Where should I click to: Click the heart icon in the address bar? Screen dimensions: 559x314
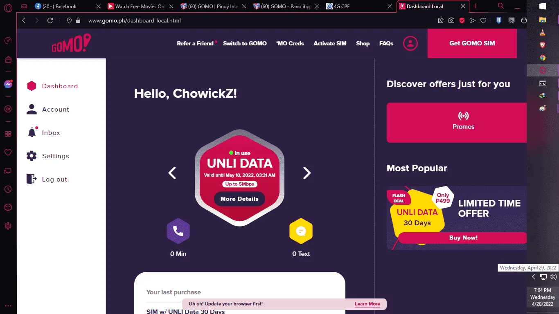[483, 20]
